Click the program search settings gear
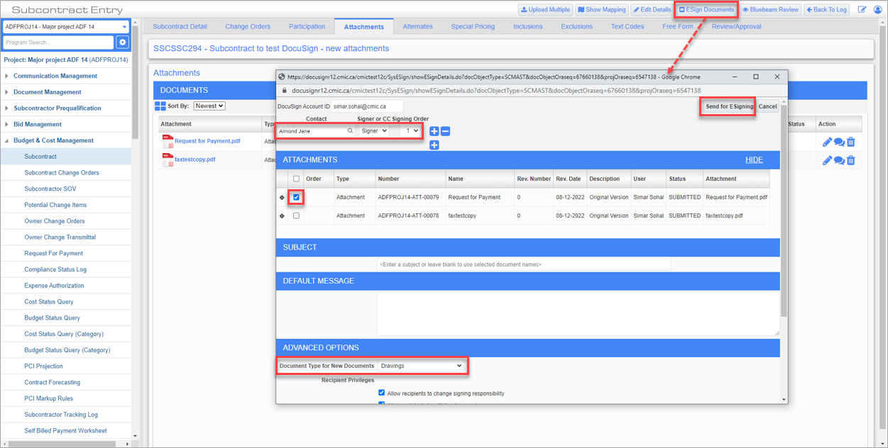 [122, 43]
